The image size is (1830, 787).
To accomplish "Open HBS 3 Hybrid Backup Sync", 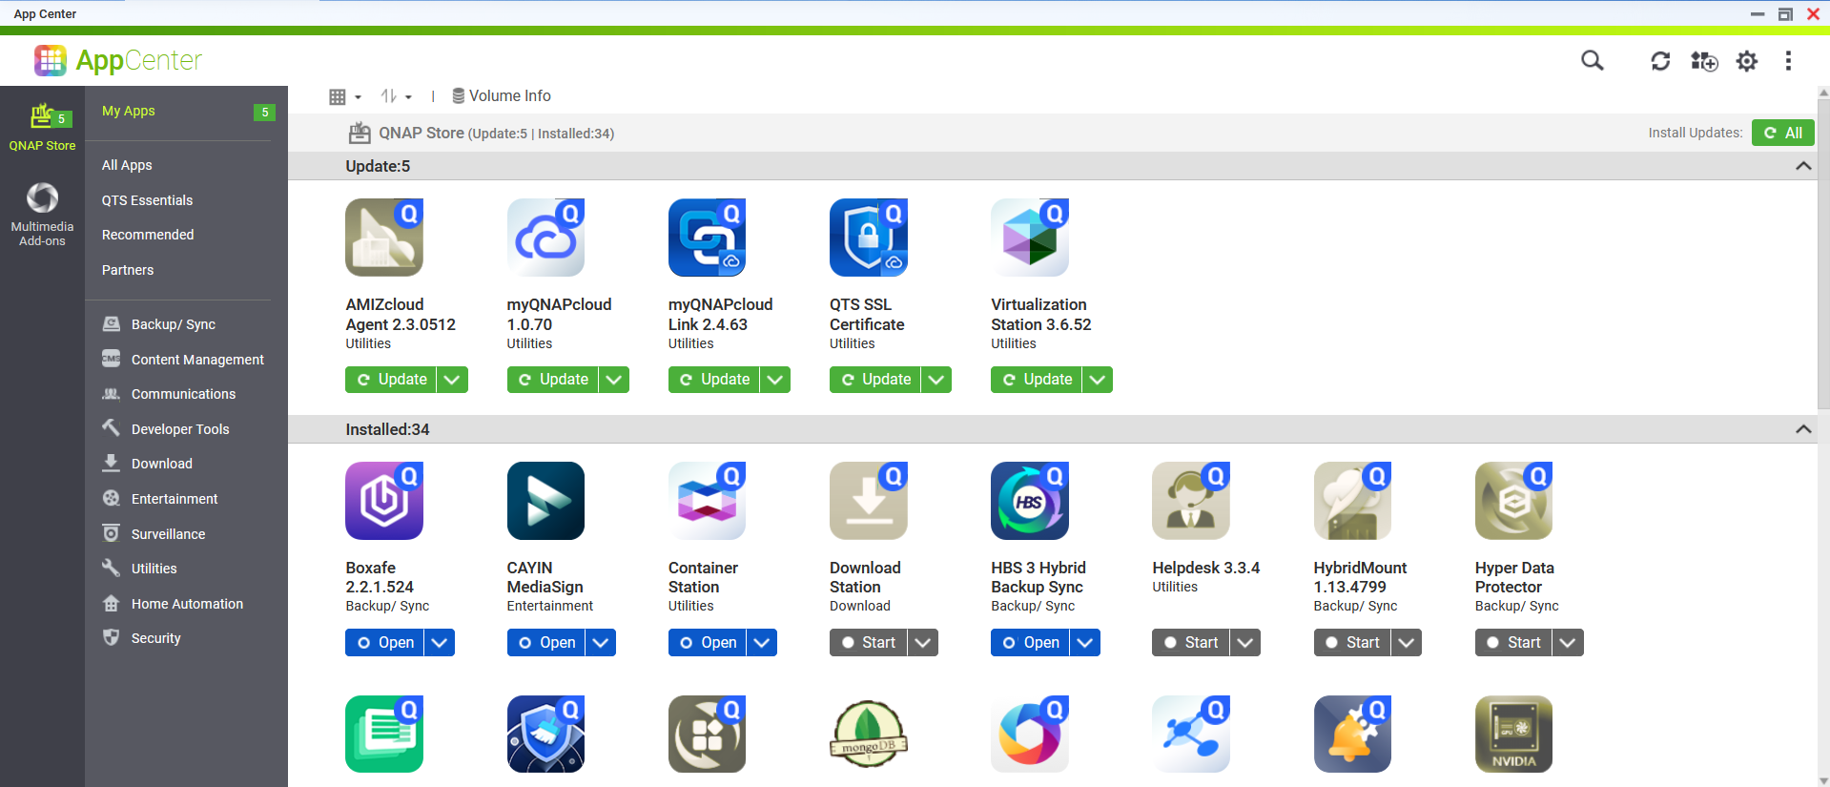I will [x=1030, y=643].
